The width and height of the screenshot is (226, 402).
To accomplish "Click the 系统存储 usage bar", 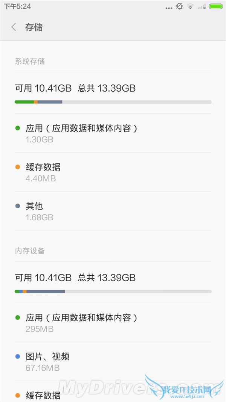I will (113, 102).
